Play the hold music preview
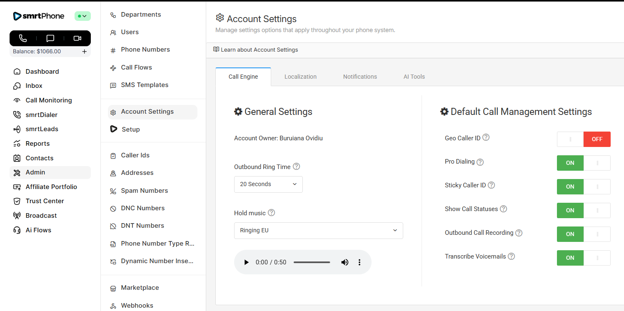The width and height of the screenshot is (624, 311). [x=246, y=262]
